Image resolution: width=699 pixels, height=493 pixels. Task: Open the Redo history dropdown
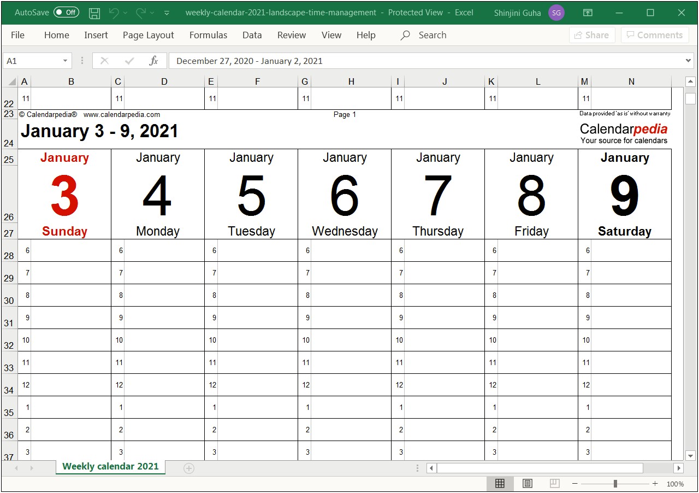click(152, 13)
